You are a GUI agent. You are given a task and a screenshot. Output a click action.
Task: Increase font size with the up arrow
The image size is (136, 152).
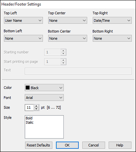click(x=36, y=106)
